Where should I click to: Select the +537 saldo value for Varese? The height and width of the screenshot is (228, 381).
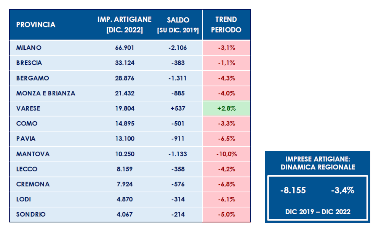click(x=178, y=108)
